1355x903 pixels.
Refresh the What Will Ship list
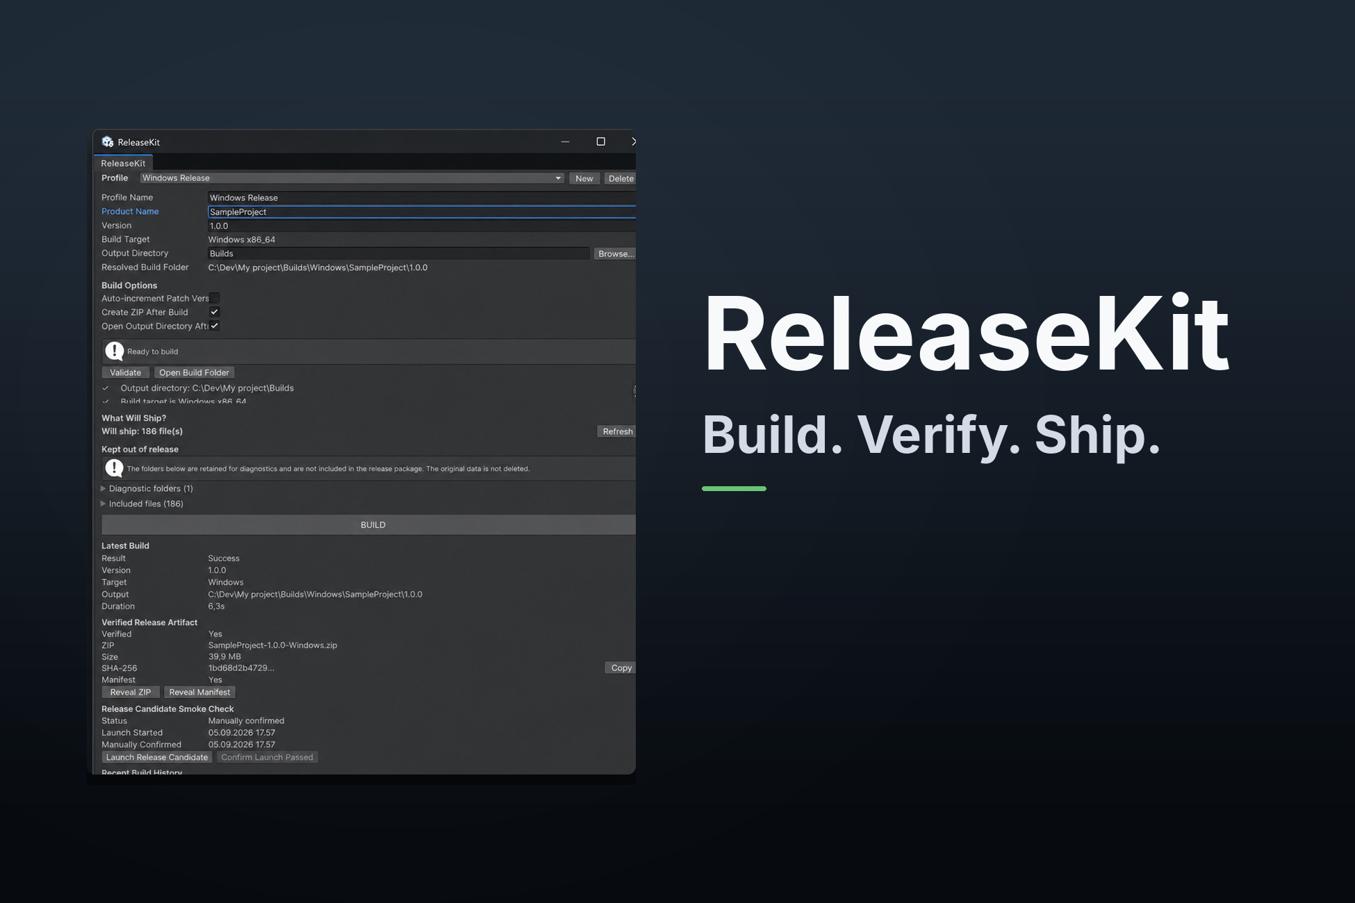(617, 431)
